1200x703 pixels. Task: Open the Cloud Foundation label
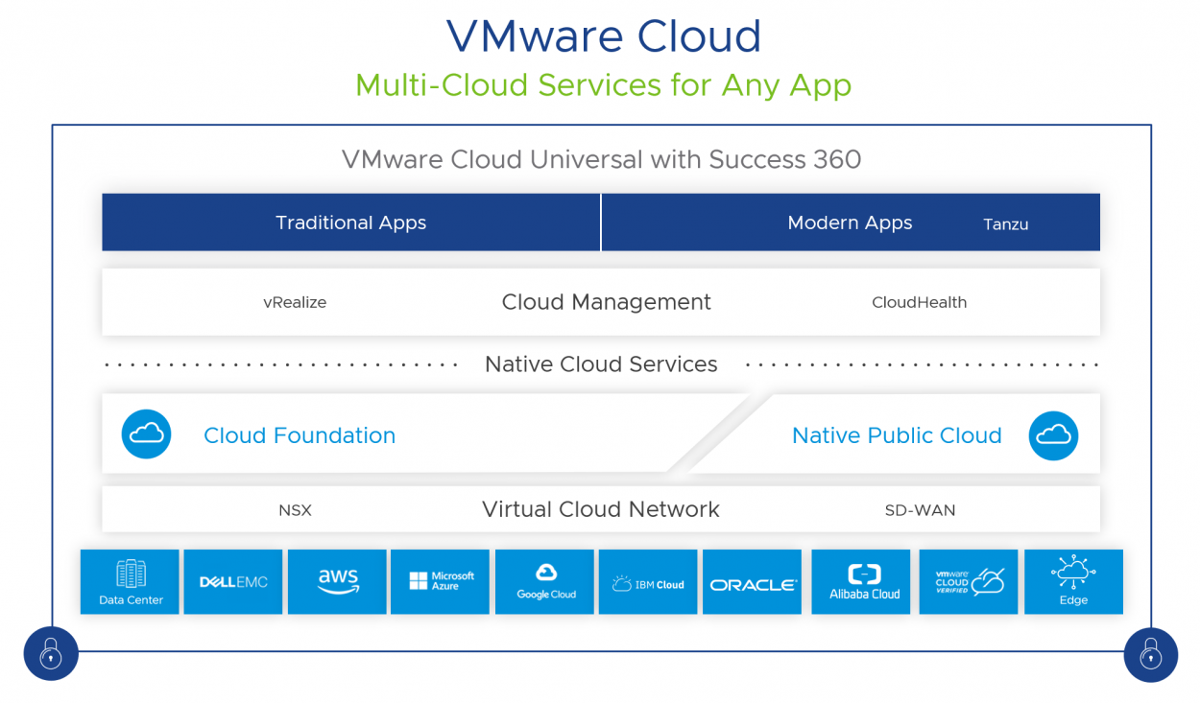pyautogui.click(x=300, y=435)
